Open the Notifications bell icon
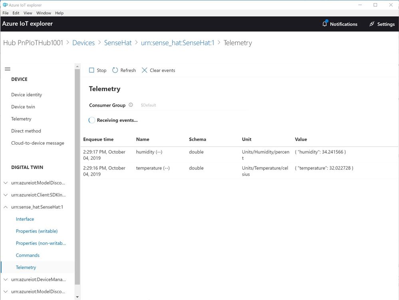399x300 pixels. tap(325, 24)
